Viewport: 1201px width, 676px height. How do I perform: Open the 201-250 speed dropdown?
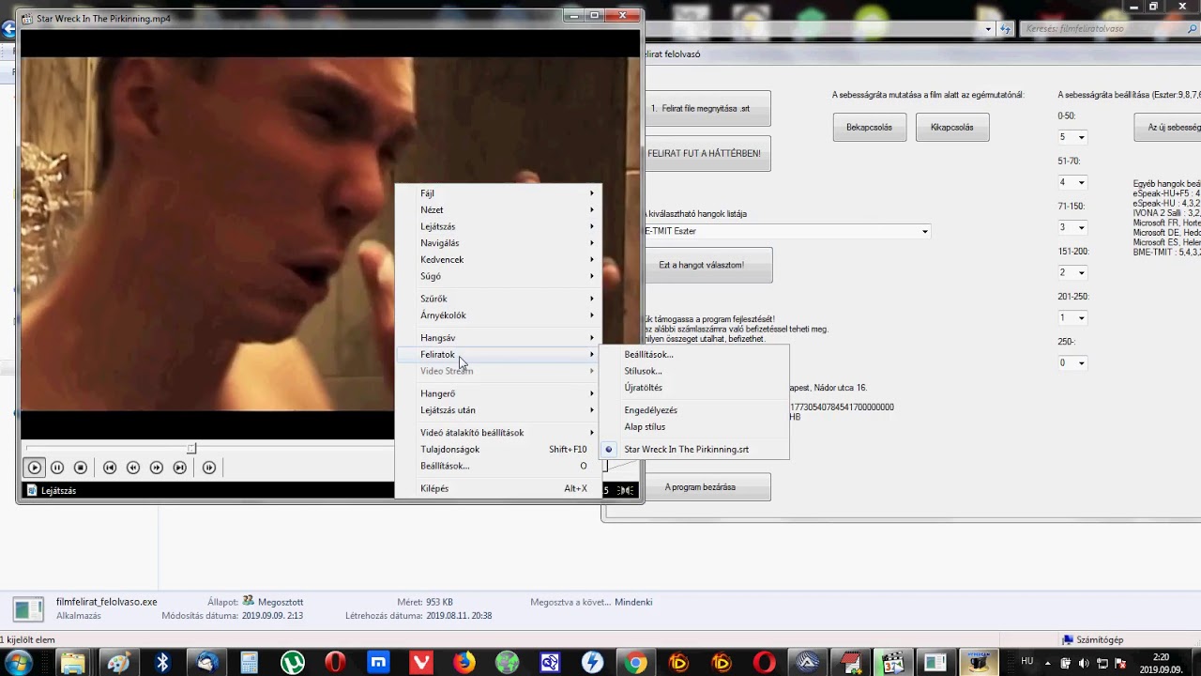(1081, 318)
